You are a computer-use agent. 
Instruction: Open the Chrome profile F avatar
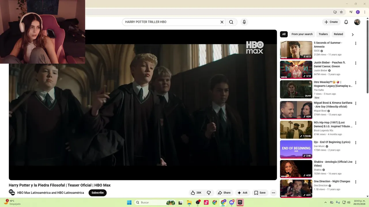358,12
